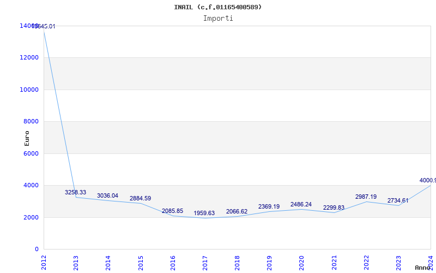The height and width of the screenshot is (273, 436).
Task: Click the data label 2066.62
Action: point(237,211)
